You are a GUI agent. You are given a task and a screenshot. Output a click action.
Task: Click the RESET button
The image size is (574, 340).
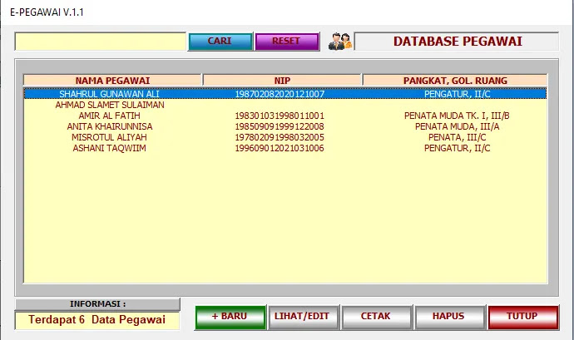point(287,42)
